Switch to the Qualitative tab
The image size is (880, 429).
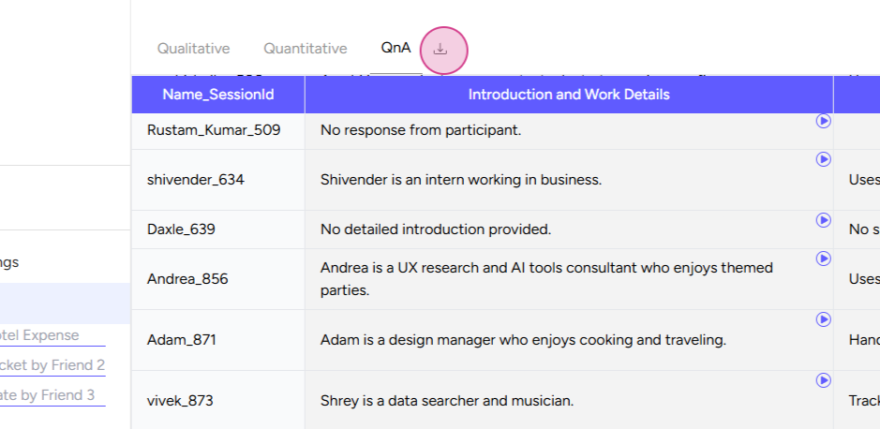pyautogui.click(x=194, y=49)
